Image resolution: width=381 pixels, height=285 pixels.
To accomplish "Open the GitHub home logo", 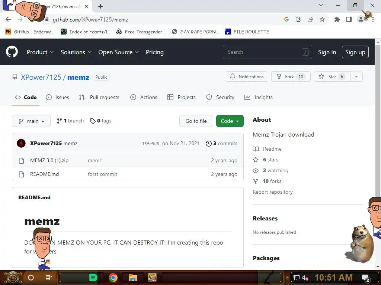I will click(12, 52).
